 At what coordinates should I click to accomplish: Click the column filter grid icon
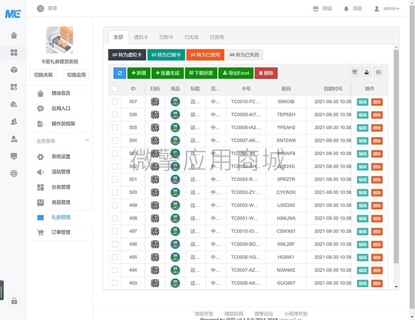pyautogui.click(x=355, y=72)
